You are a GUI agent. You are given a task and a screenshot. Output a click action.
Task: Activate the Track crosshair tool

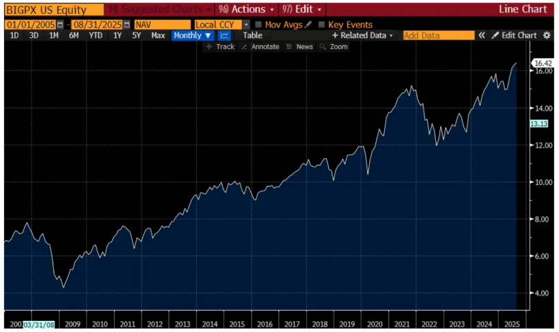pos(220,47)
